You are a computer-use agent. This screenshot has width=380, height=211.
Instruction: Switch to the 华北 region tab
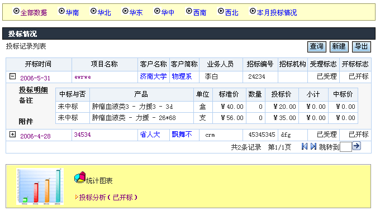(x=104, y=12)
